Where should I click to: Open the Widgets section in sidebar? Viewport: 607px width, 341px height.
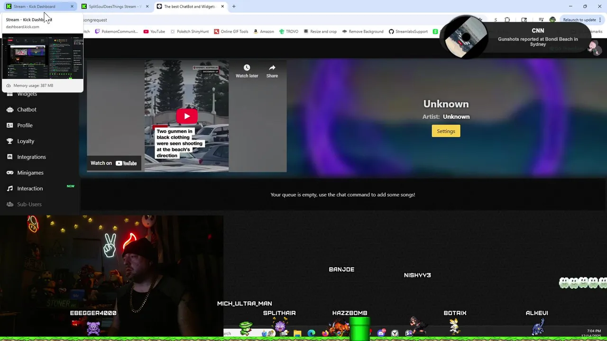(x=27, y=94)
